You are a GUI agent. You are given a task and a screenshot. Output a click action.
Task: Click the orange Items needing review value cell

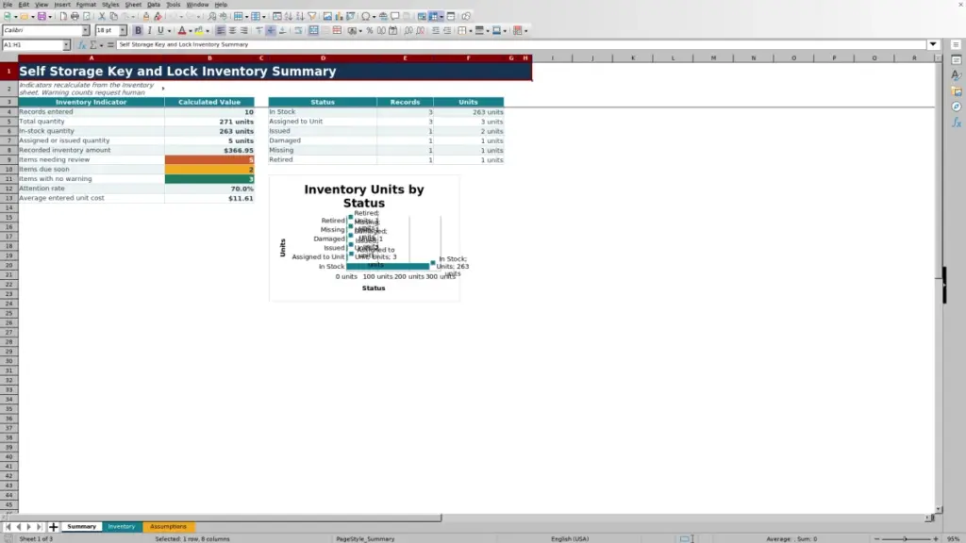pyautogui.click(x=209, y=159)
